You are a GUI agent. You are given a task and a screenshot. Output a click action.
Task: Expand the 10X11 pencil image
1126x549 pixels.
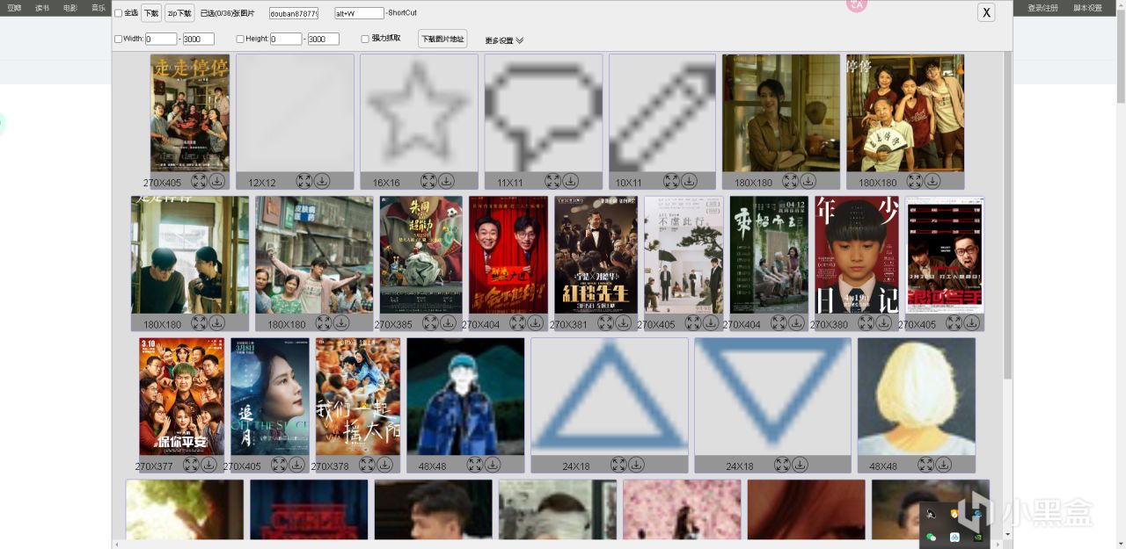tap(671, 181)
